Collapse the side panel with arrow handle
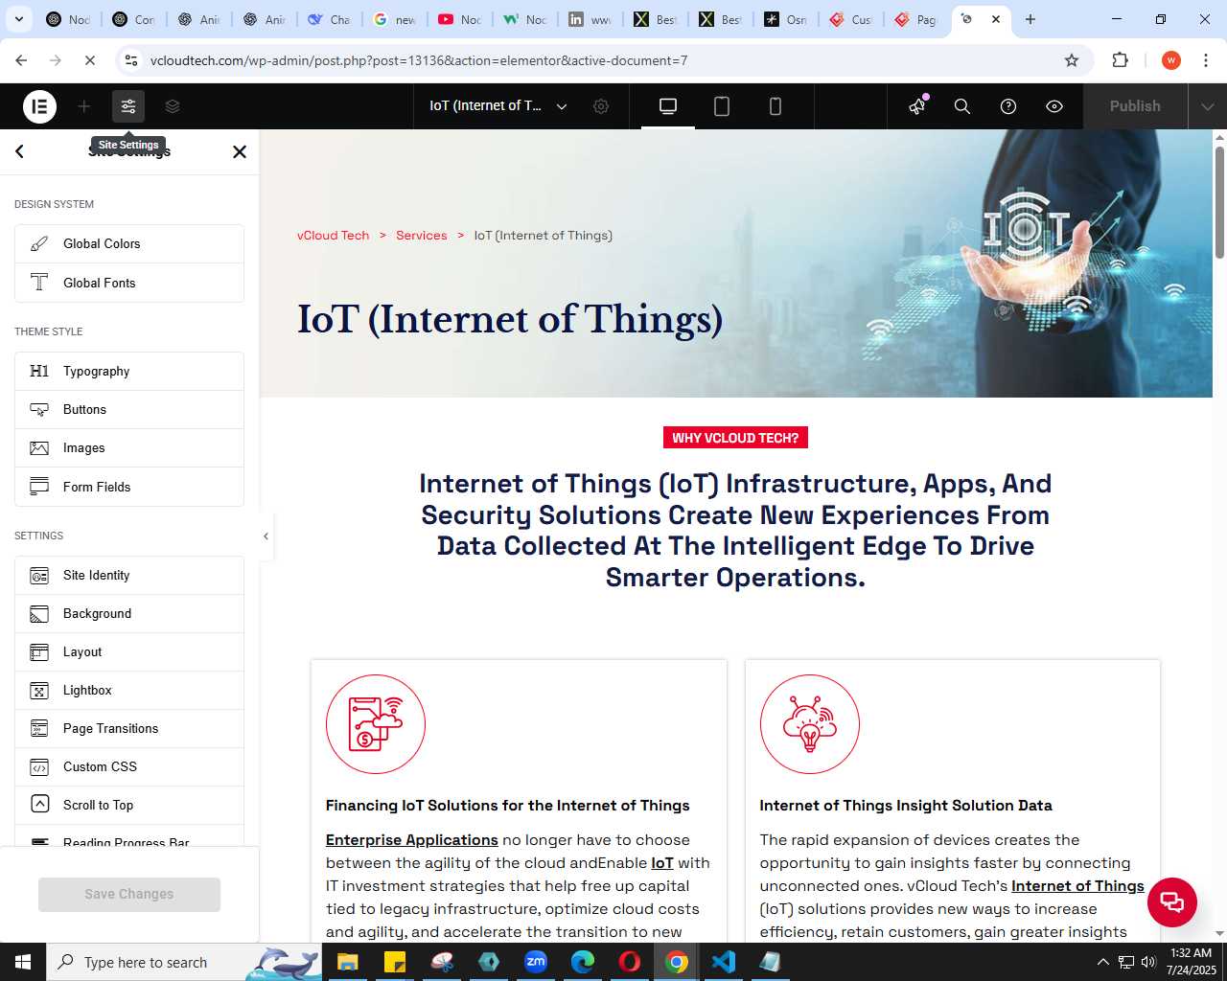This screenshot has height=981, width=1227. pyautogui.click(x=266, y=536)
